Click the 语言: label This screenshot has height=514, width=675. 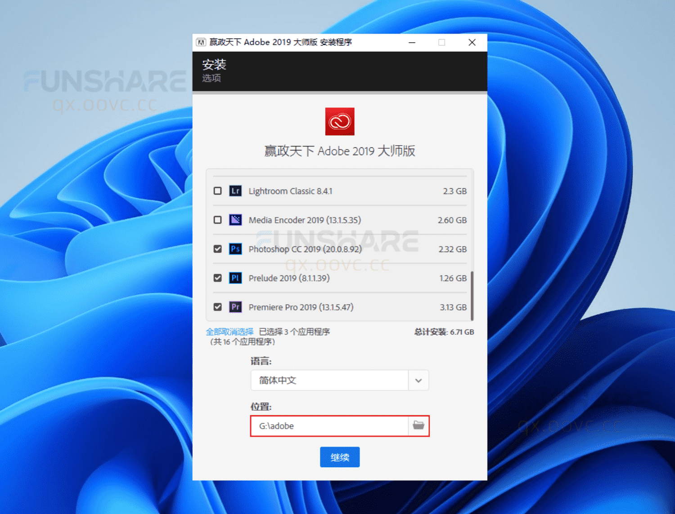tap(261, 361)
